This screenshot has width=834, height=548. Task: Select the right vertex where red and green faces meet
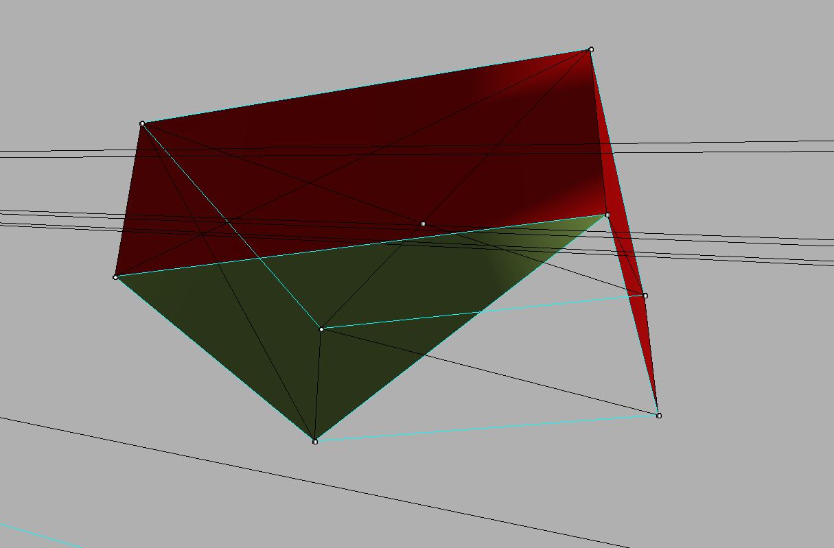pos(607,215)
